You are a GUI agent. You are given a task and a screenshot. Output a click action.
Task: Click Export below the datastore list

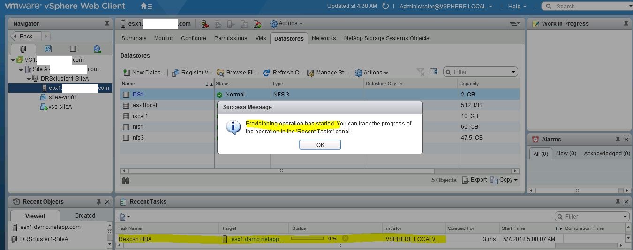point(474,180)
